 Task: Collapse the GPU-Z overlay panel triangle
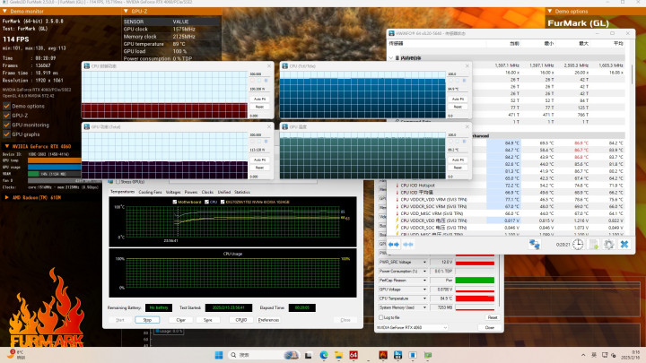tap(126, 11)
